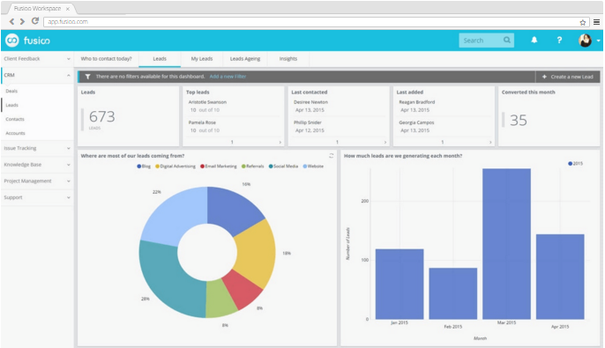Image resolution: width=605 pixels, height=348 pixels.
Task: Reload the page with refresh icon
Action: (x=35, y=21)
